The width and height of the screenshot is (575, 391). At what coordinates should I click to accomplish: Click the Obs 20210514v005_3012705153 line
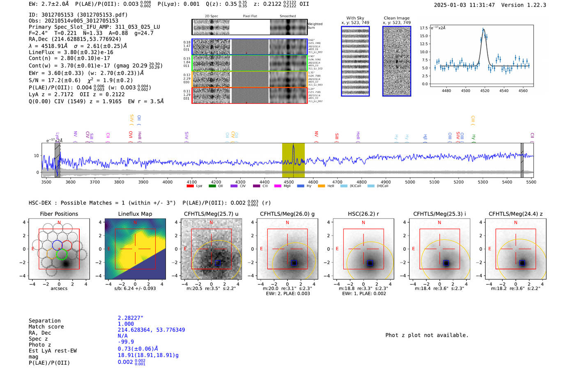(74, 21)
